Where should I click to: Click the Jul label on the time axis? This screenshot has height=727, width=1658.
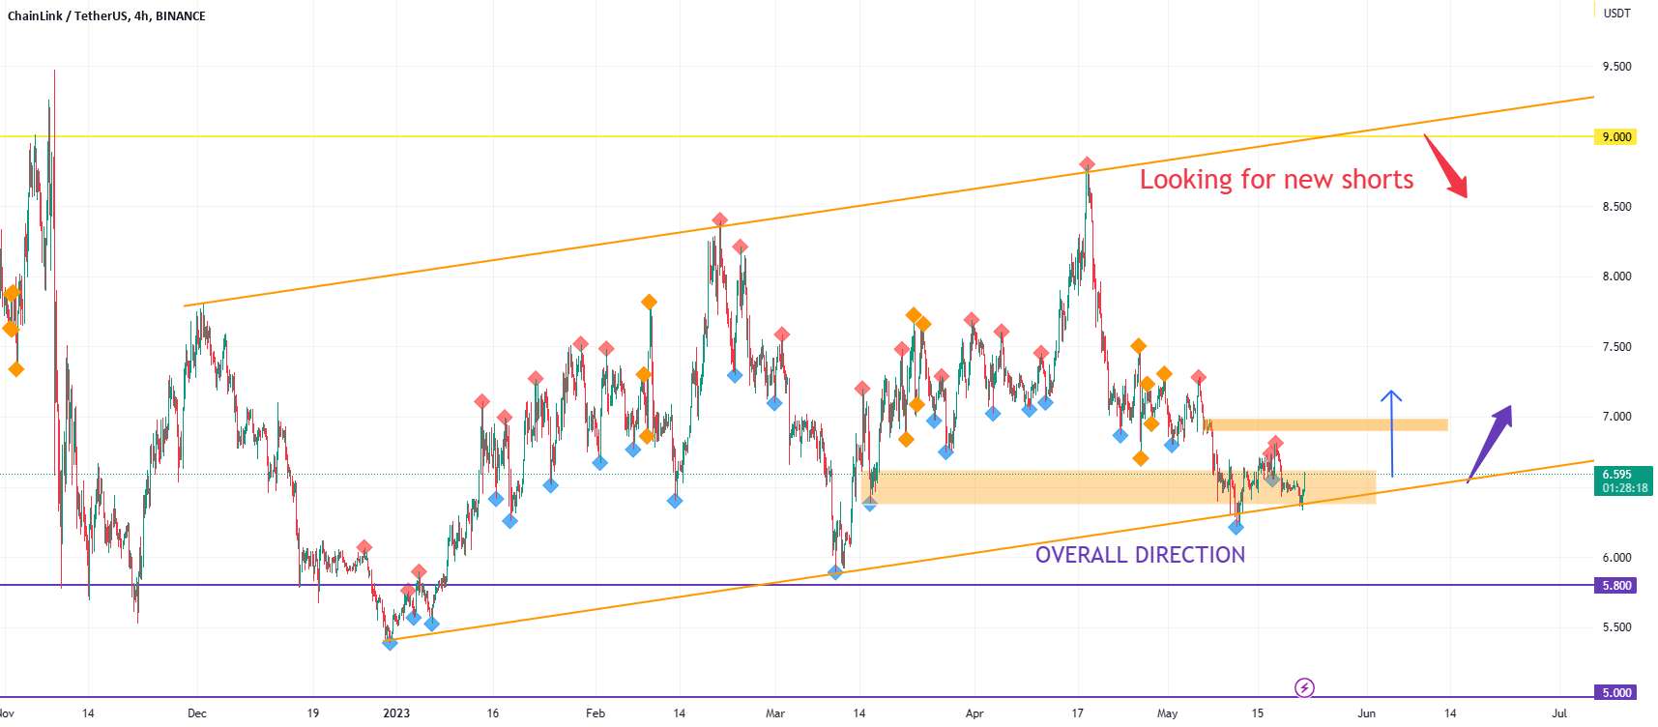(1559, 713)
